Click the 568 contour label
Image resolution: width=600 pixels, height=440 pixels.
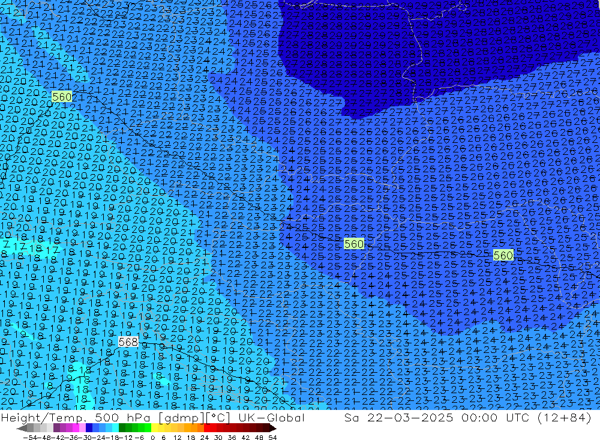pyautogui.click(x=128, y=342)
